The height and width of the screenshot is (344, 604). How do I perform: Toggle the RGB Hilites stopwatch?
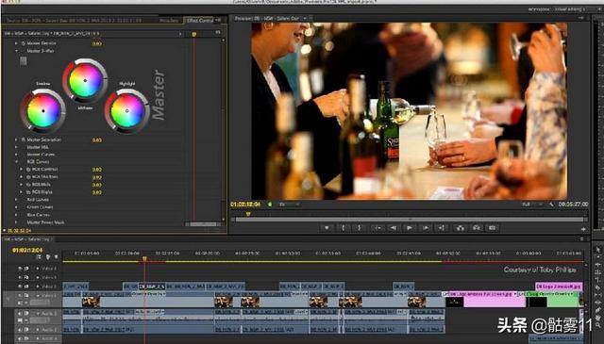click(28, 177)
